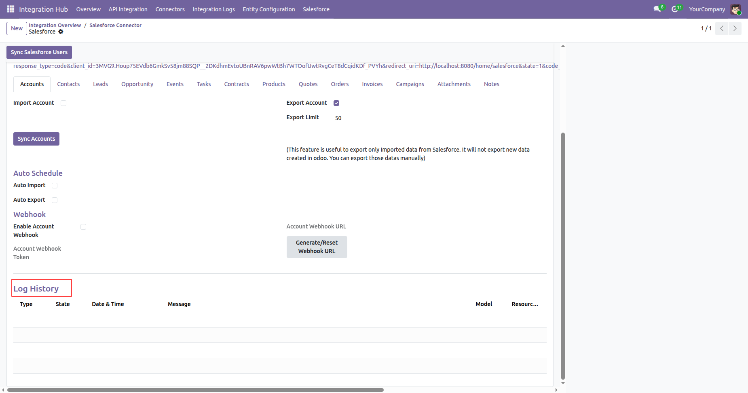Switch to the Opportunity tab
Screen dimensions: 748x393
137,84
